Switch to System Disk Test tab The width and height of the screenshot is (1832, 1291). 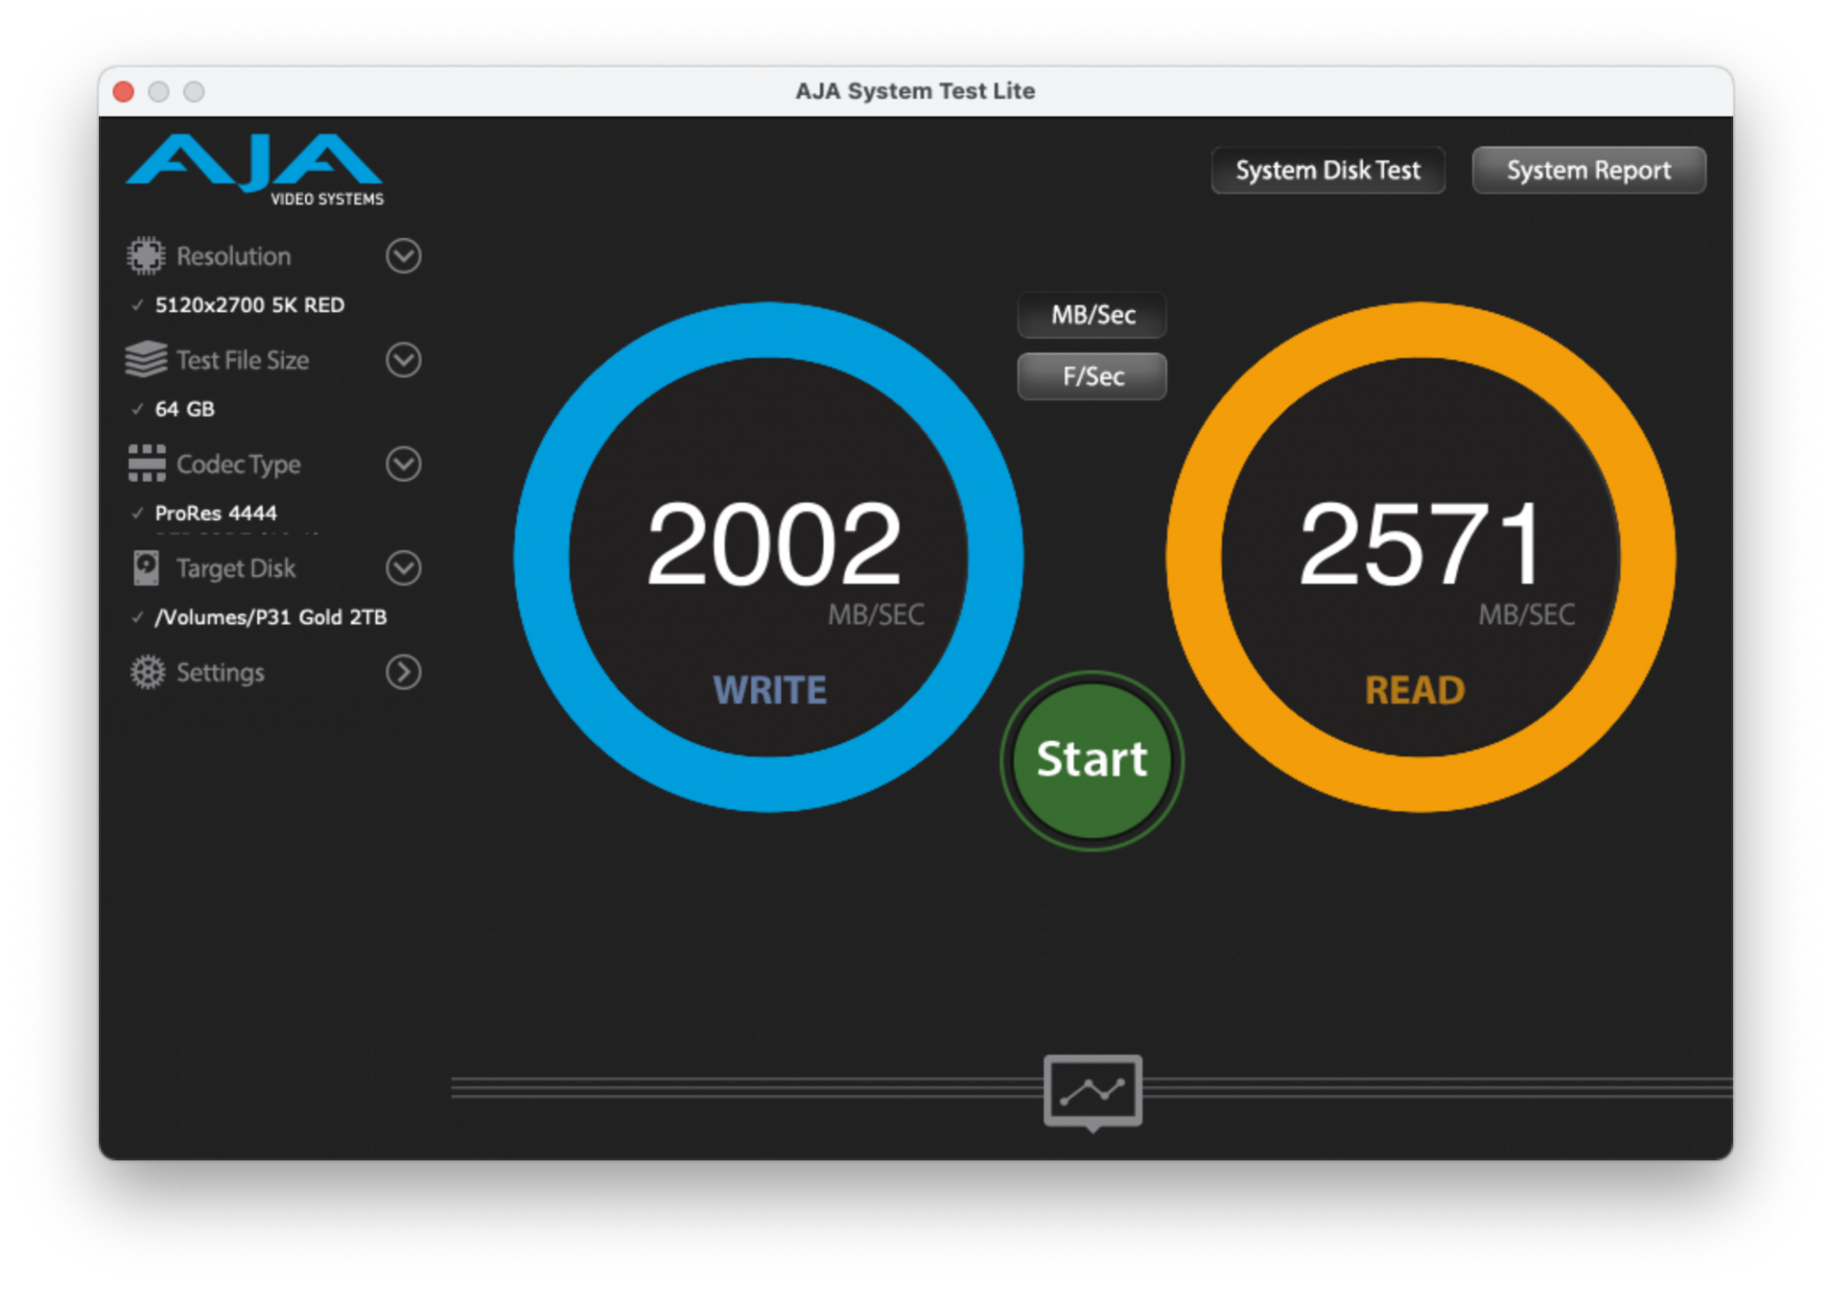1327,170
